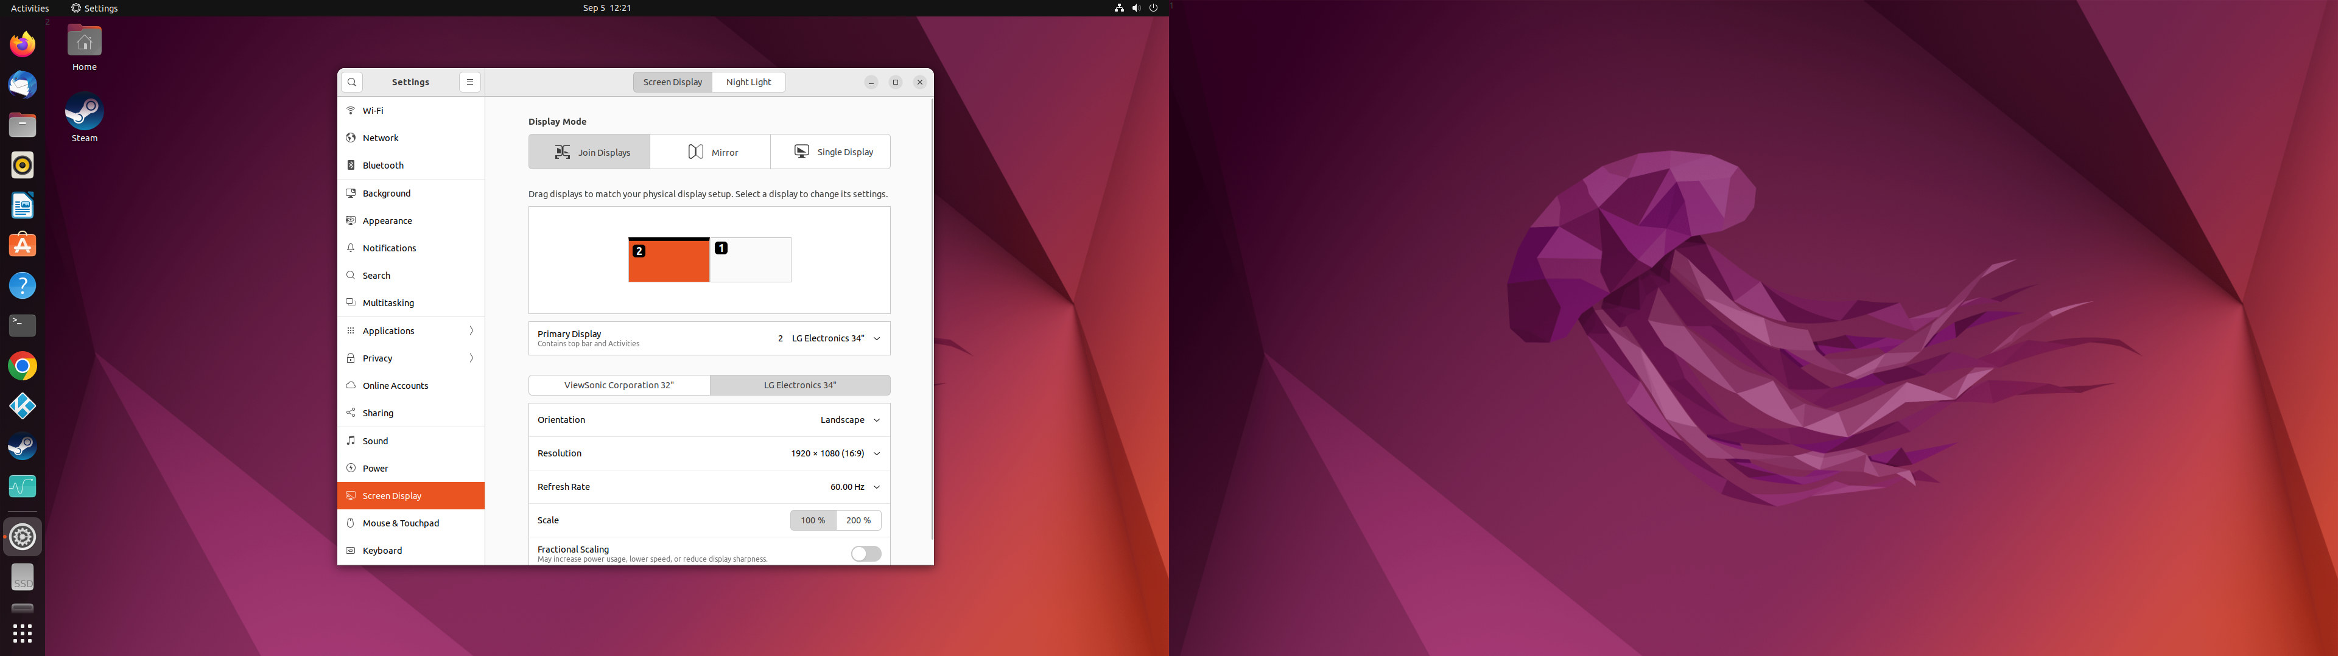2338x656 pixels.
Task: Select ViewSonic Corporation 32" display tab
Action: (x=619, y=385)
